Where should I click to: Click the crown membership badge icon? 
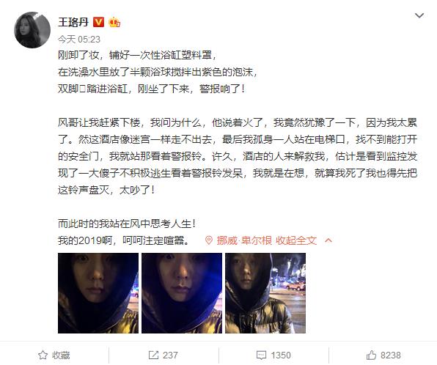[x=114, y=22]
